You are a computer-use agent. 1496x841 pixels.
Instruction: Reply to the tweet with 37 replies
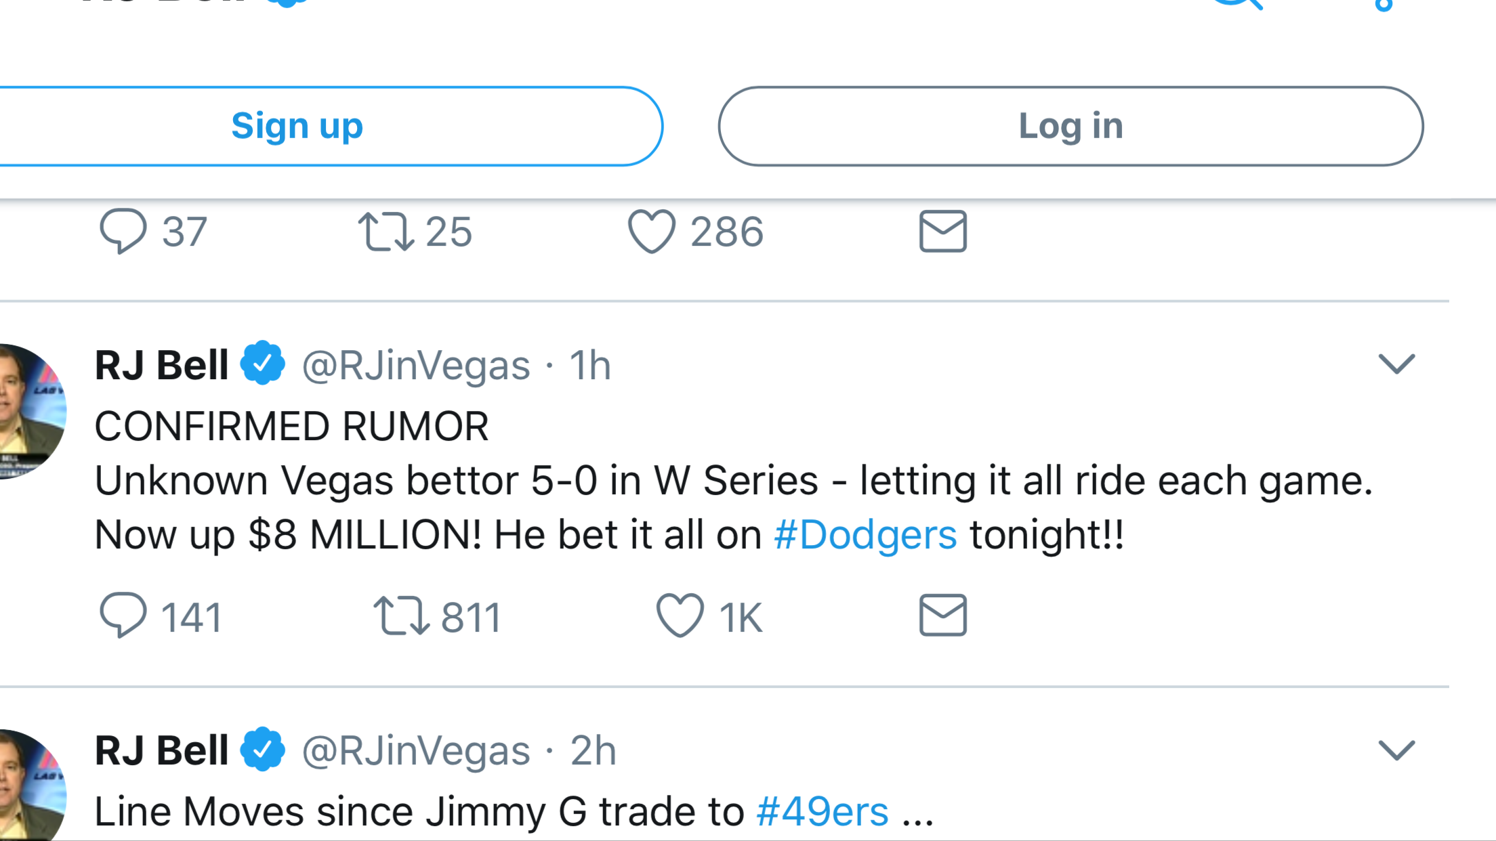123,232
